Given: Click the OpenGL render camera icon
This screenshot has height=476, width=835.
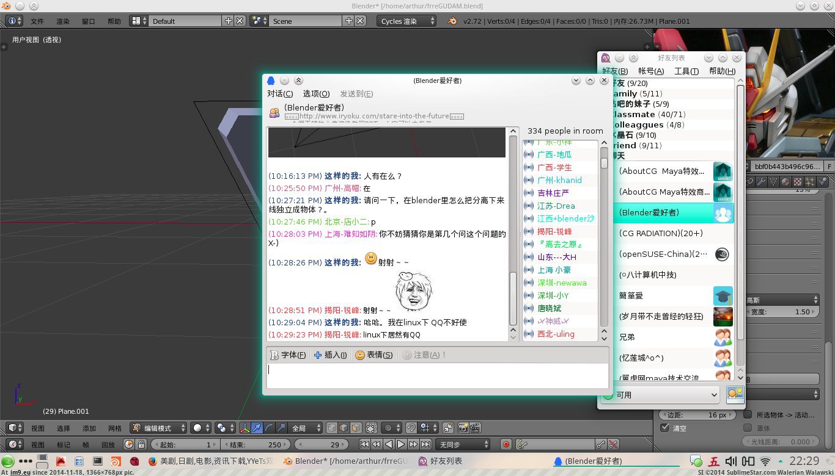Looking at the screenshot, I should [463, 428].
